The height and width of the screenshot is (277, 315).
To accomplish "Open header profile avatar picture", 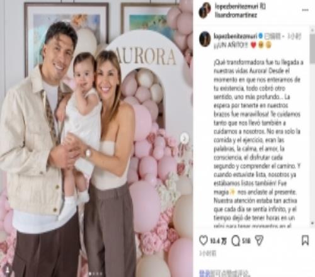I will pyautogui.click(x=205, y=11).
